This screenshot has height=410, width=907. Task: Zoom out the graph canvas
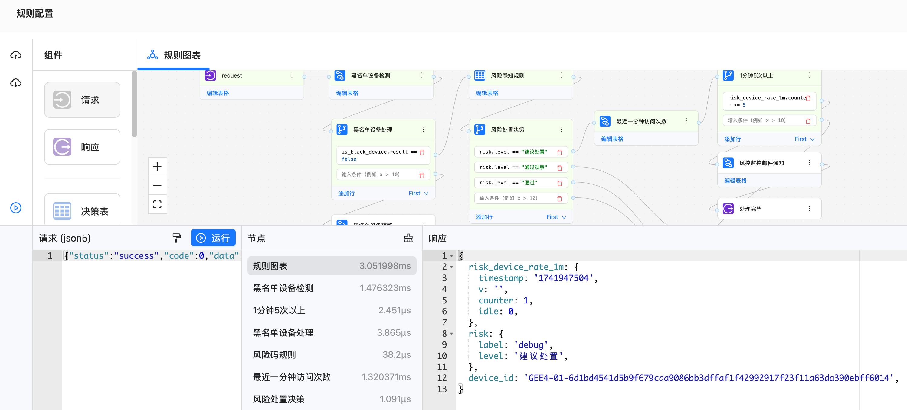point(157,185)
